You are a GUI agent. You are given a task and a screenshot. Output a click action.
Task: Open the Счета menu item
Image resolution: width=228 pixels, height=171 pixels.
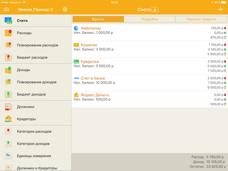[35, 21]
